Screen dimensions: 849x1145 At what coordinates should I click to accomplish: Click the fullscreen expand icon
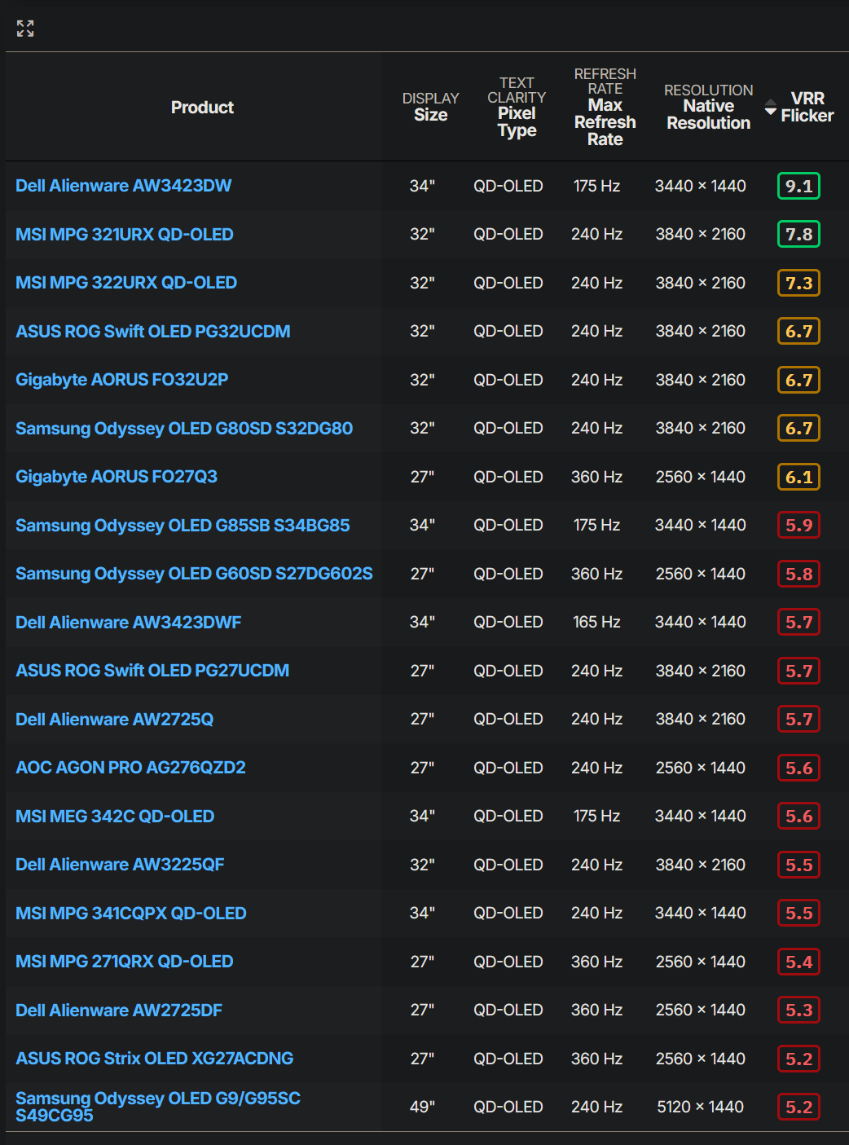25,29
